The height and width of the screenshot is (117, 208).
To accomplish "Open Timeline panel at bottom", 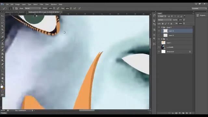I will [x=4, y=113].
